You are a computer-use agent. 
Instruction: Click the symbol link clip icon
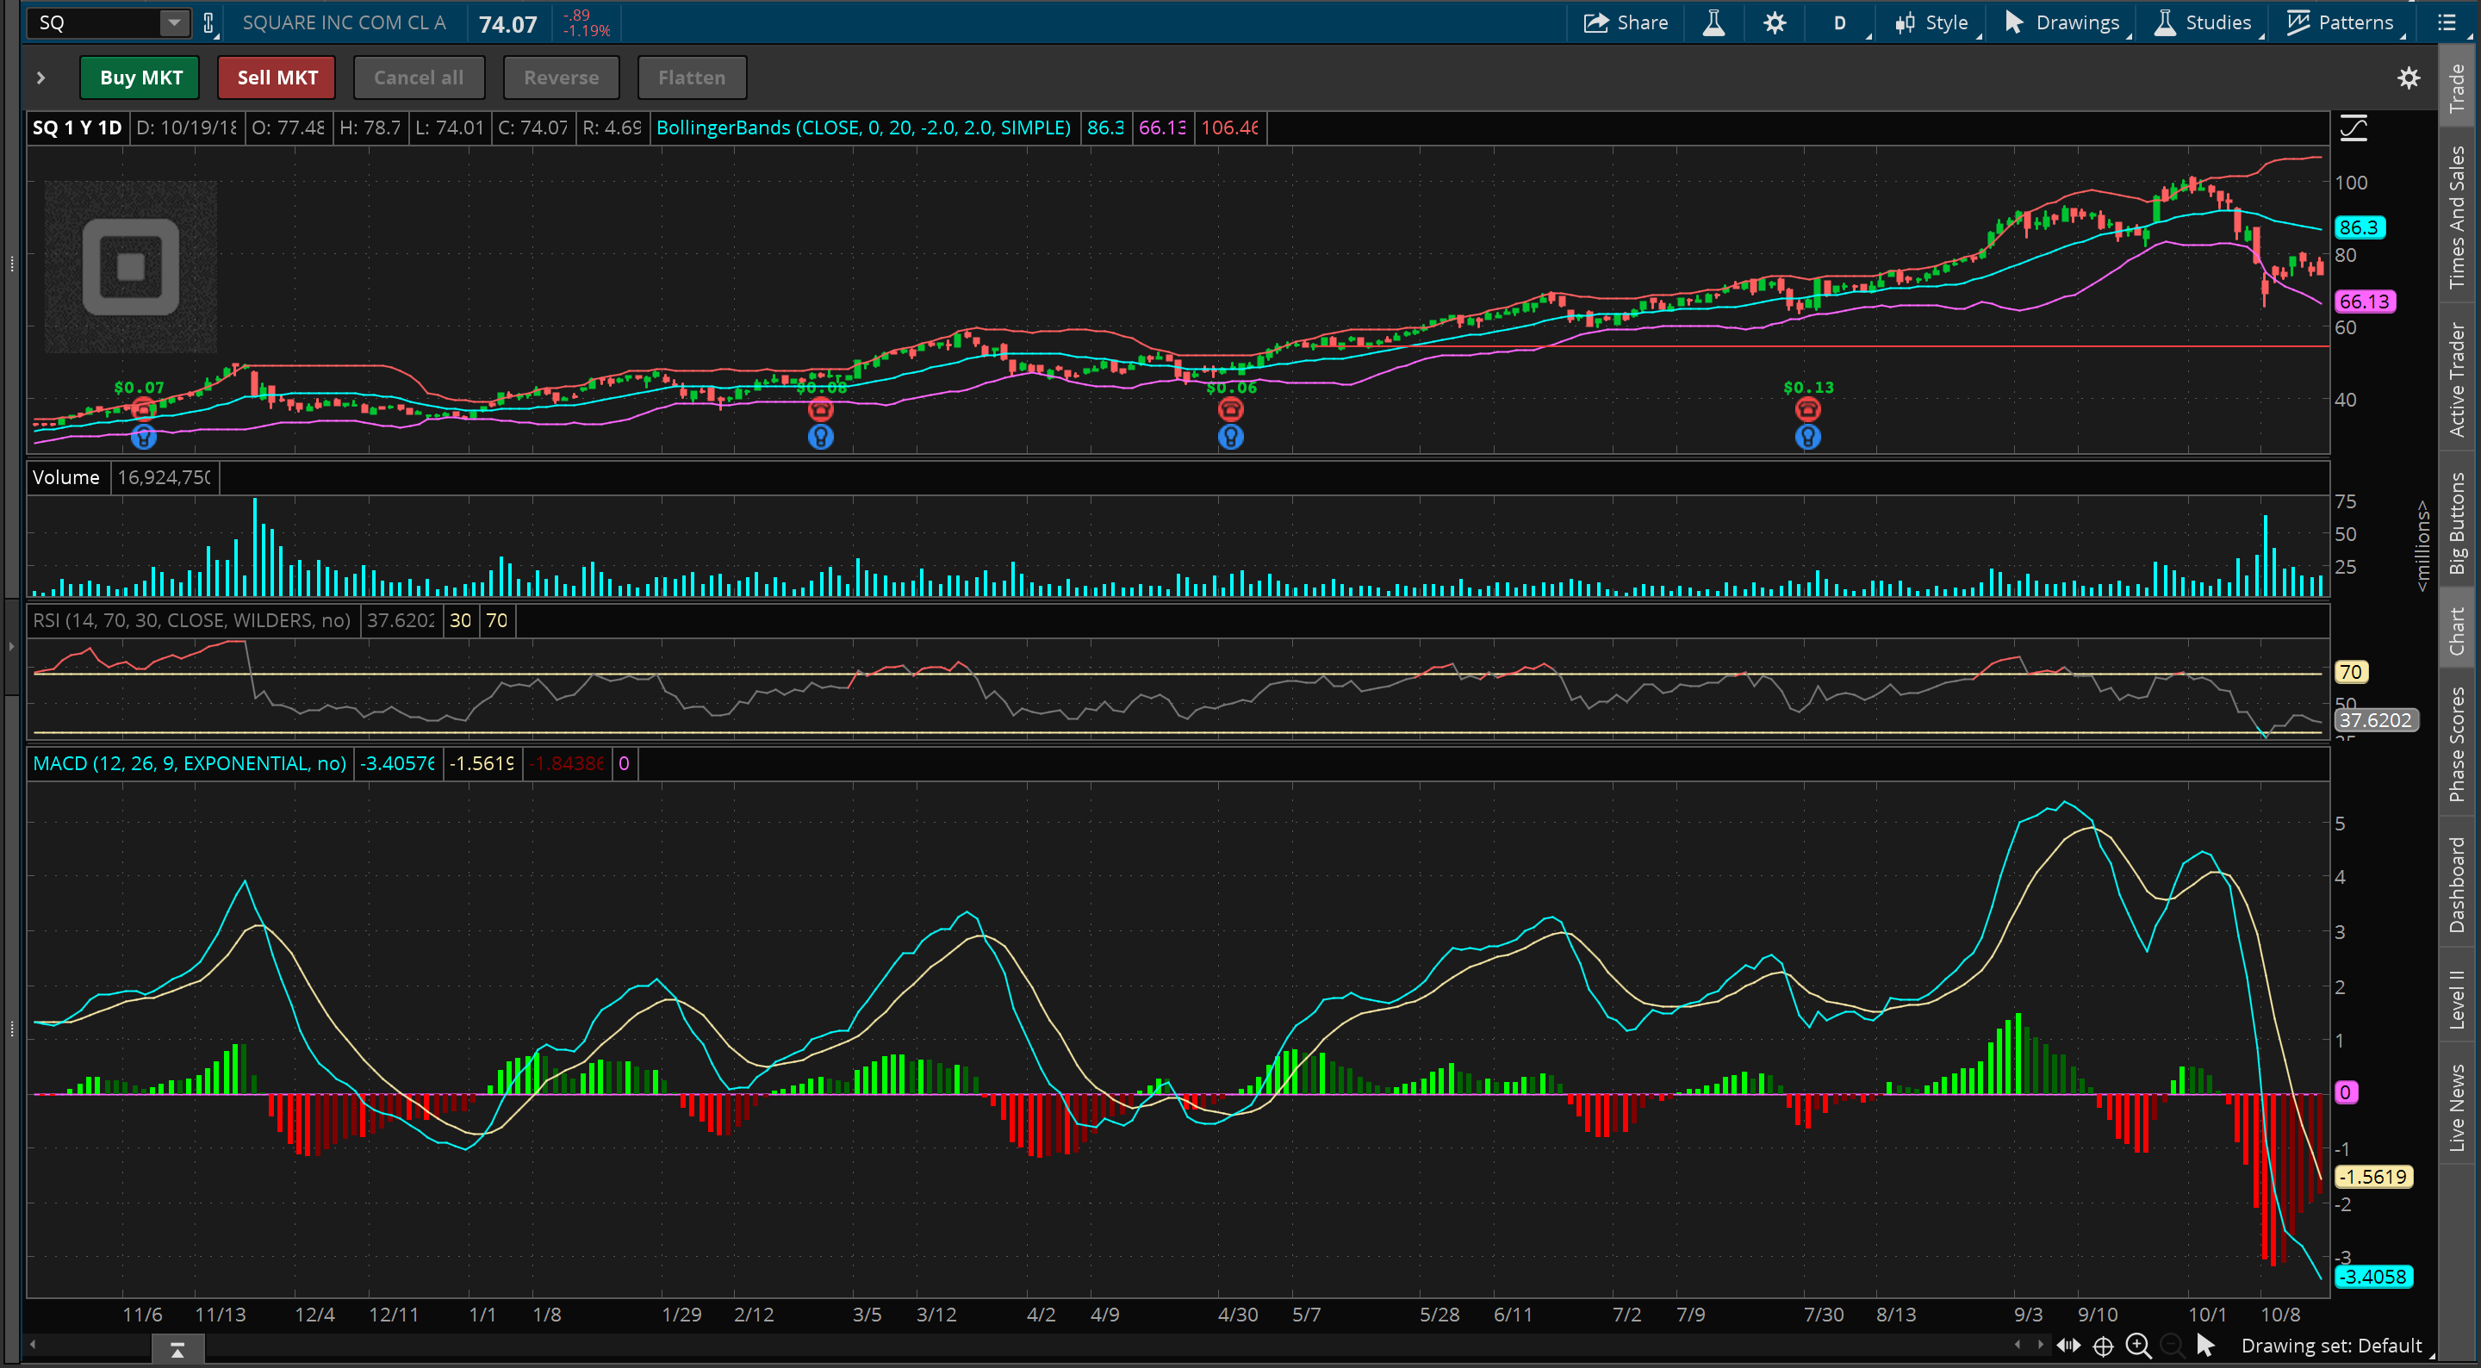click(x=208, y=23)
